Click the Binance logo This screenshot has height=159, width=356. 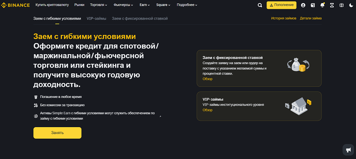(15, 5)
